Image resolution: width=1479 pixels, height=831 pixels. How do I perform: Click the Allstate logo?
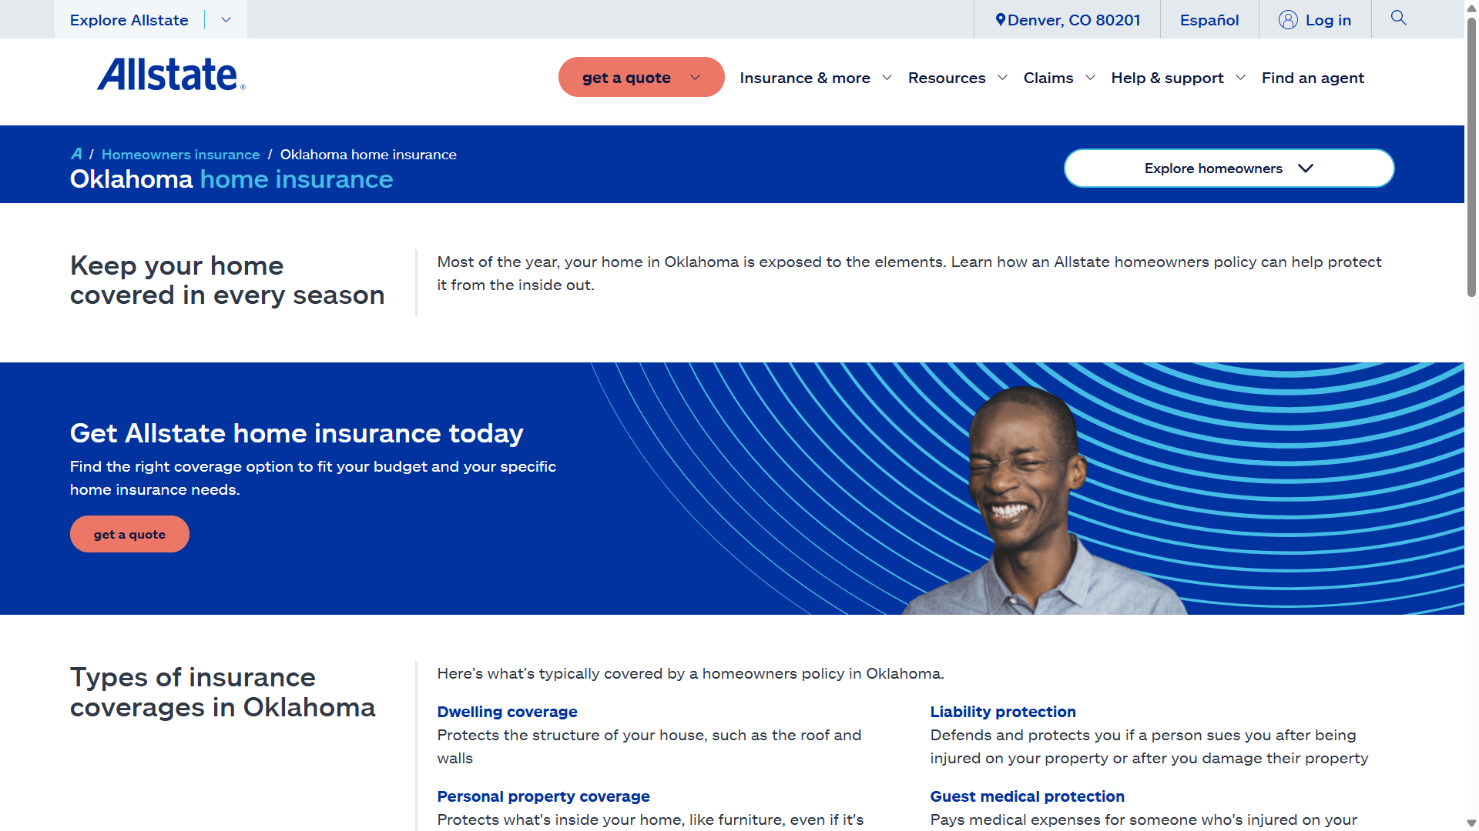(x=169, y=75)
